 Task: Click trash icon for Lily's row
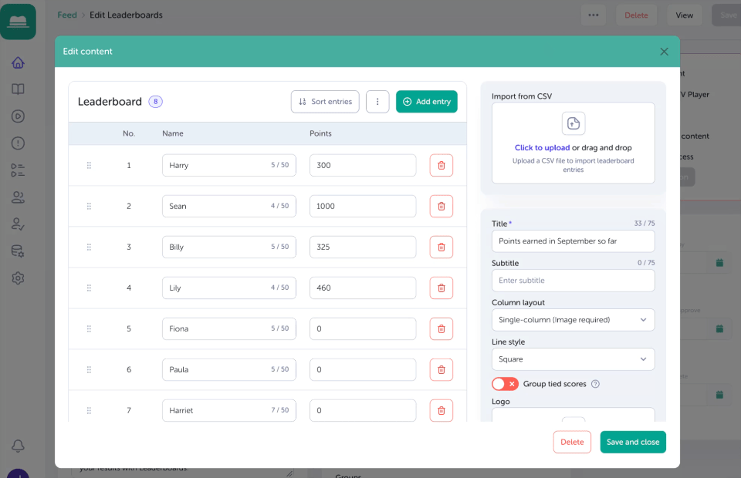tap(441, 288)
